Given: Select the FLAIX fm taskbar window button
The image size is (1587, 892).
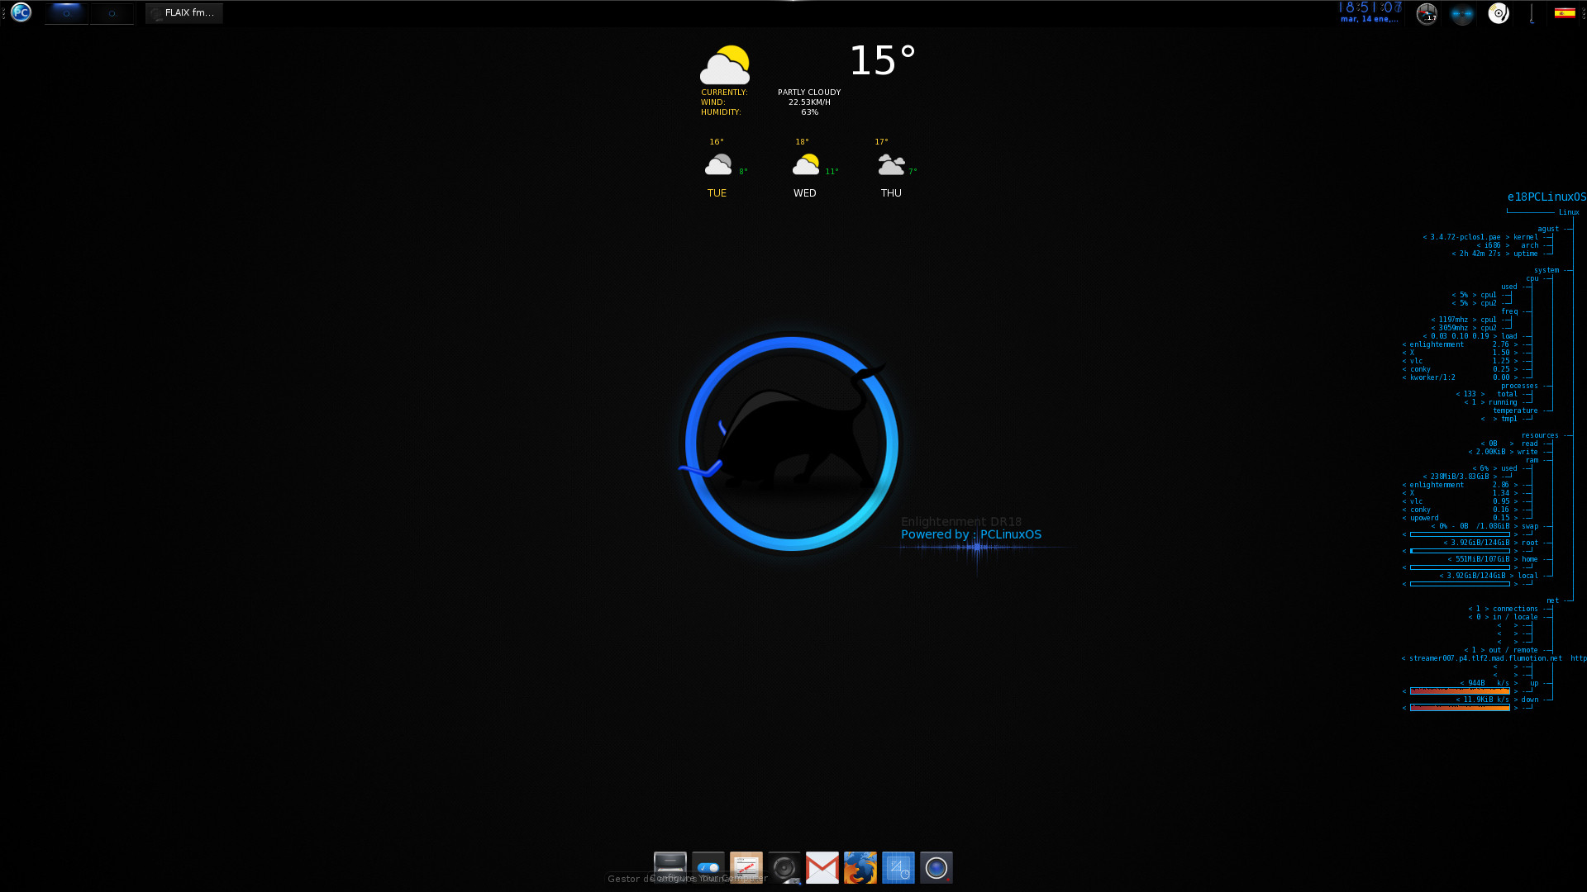Looking at the screenshot, I should click(184, 13).
